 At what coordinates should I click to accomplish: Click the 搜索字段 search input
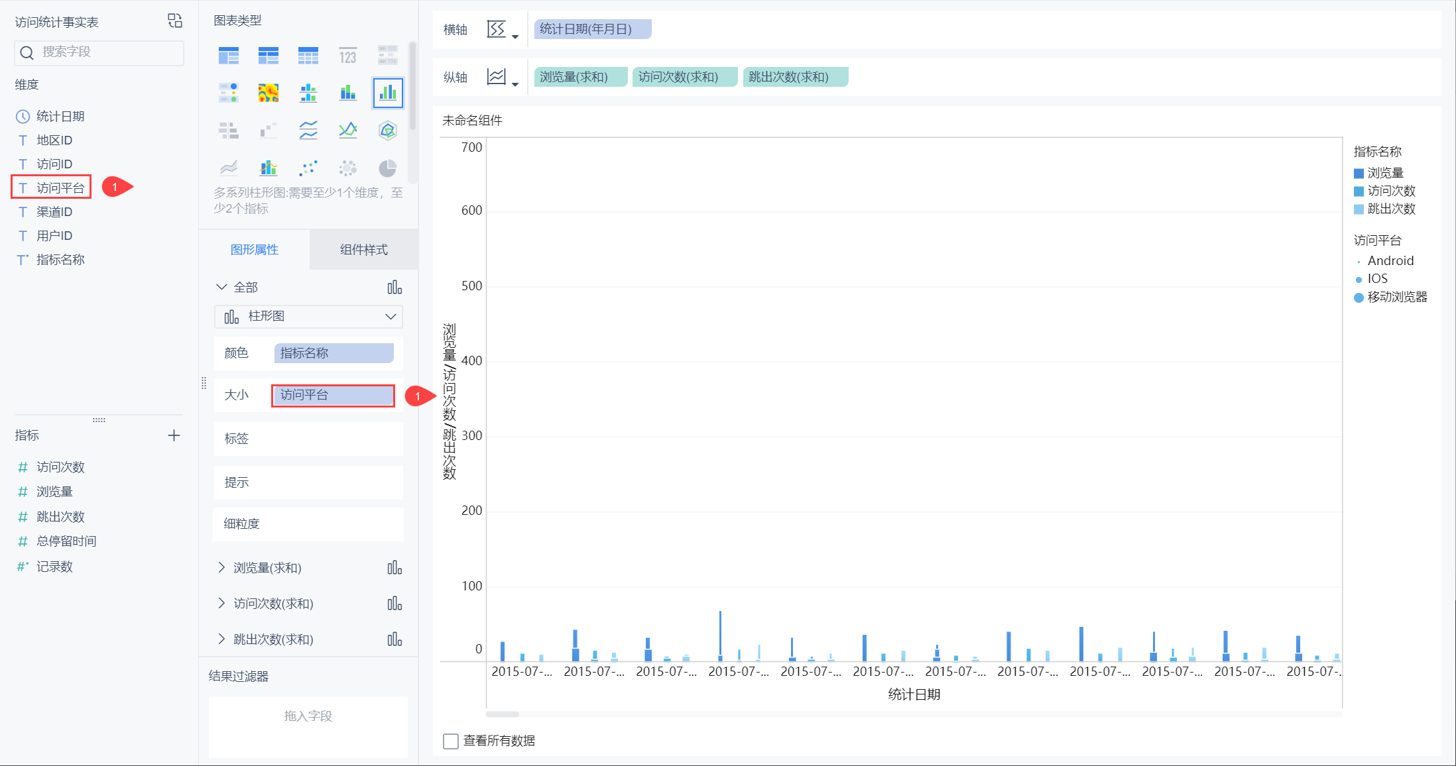click(x=99, y=52)
